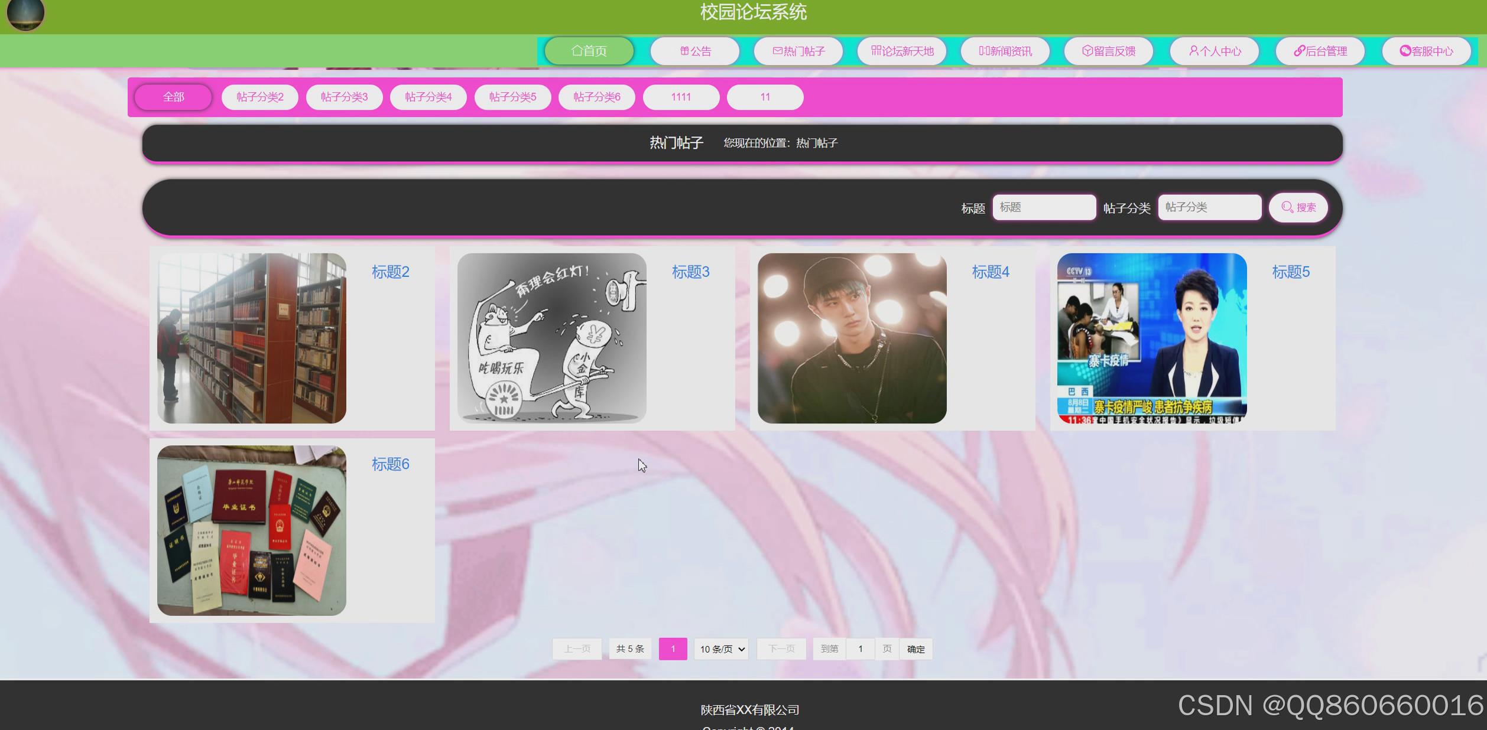The image size is (1487, 730).
Task: Open the post titled 标题4
Action: [991, 272]
